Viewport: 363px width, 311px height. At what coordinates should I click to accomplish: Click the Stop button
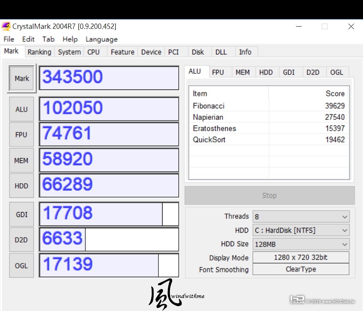click(x=269, y=196)
